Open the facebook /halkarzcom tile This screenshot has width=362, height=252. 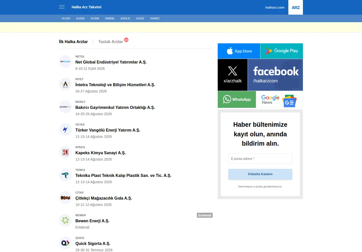click(x=275, y=75)
